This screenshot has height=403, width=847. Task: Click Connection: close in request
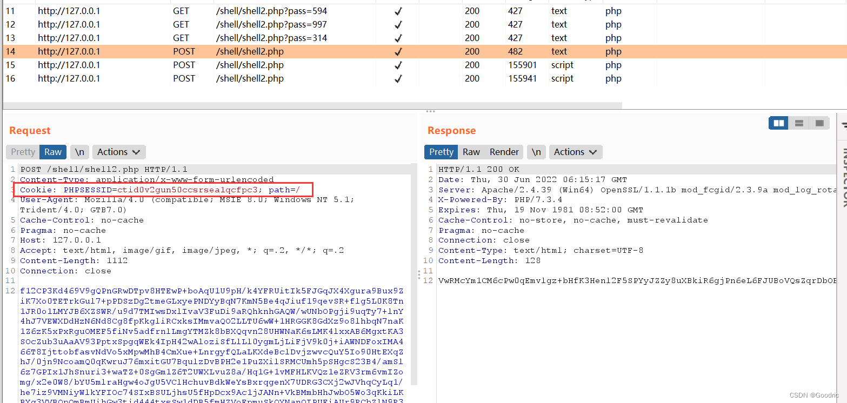66,271
